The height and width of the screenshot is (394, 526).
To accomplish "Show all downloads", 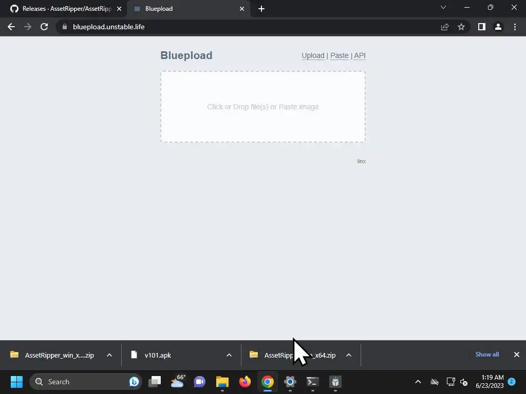I will point(487,354).
